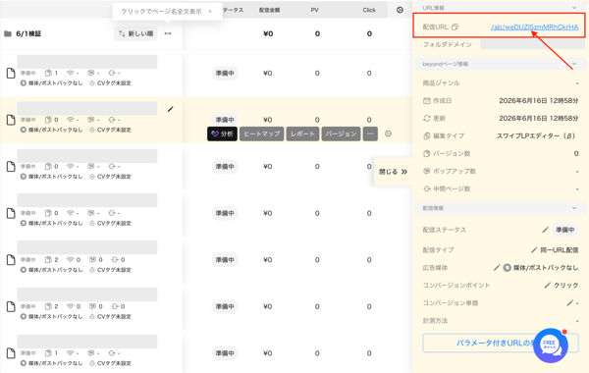This screenshot has height=373, width=589.
Task: Select スワイプLPエディター（β） text
Action: 538,136
